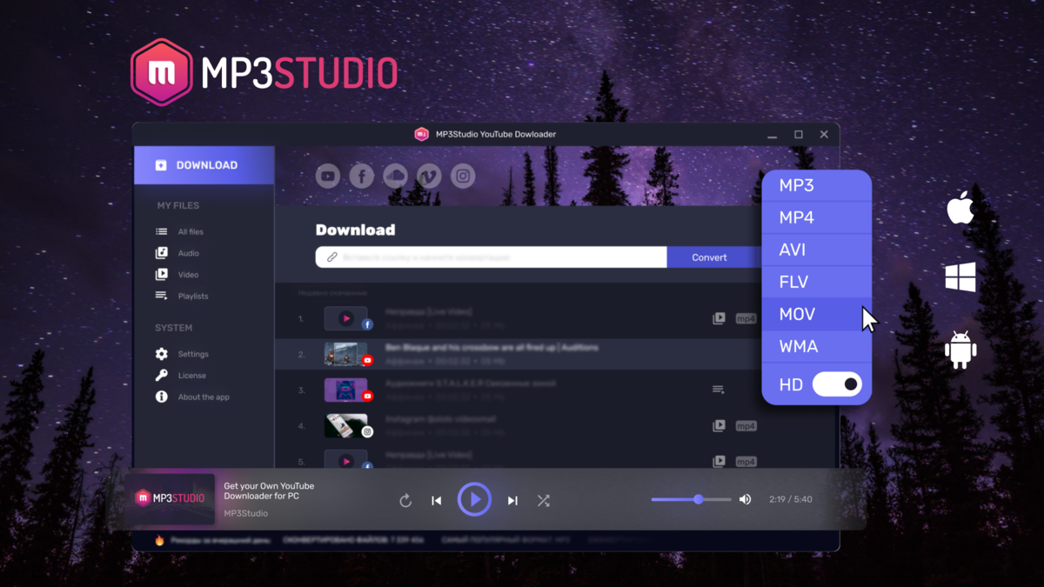Click the Convert button

[709, 257]
